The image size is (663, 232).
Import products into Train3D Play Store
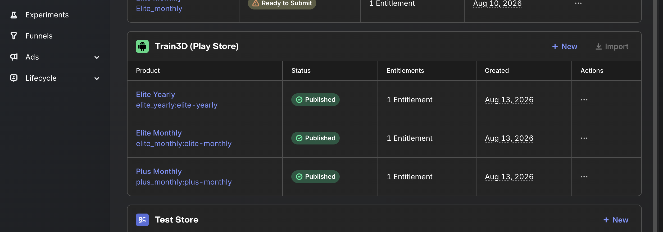[x=612, y=46]
